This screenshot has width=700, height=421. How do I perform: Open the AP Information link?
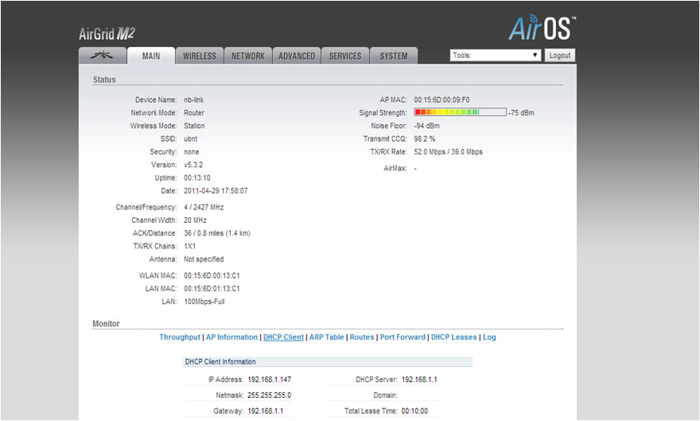(x=231, y=337)
